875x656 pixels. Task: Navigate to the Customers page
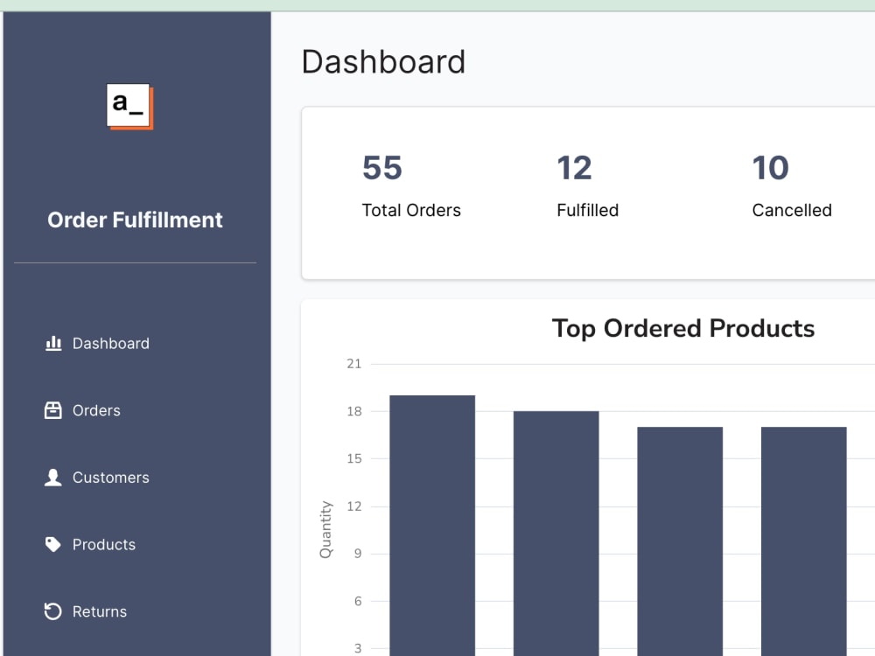pyautogui.click(x=111, y=478)
